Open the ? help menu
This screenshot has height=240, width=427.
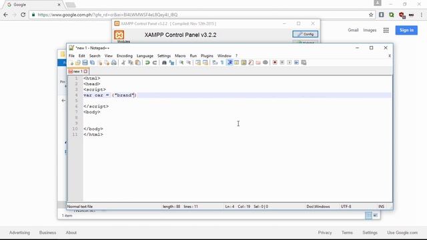(x=236, y=56)
